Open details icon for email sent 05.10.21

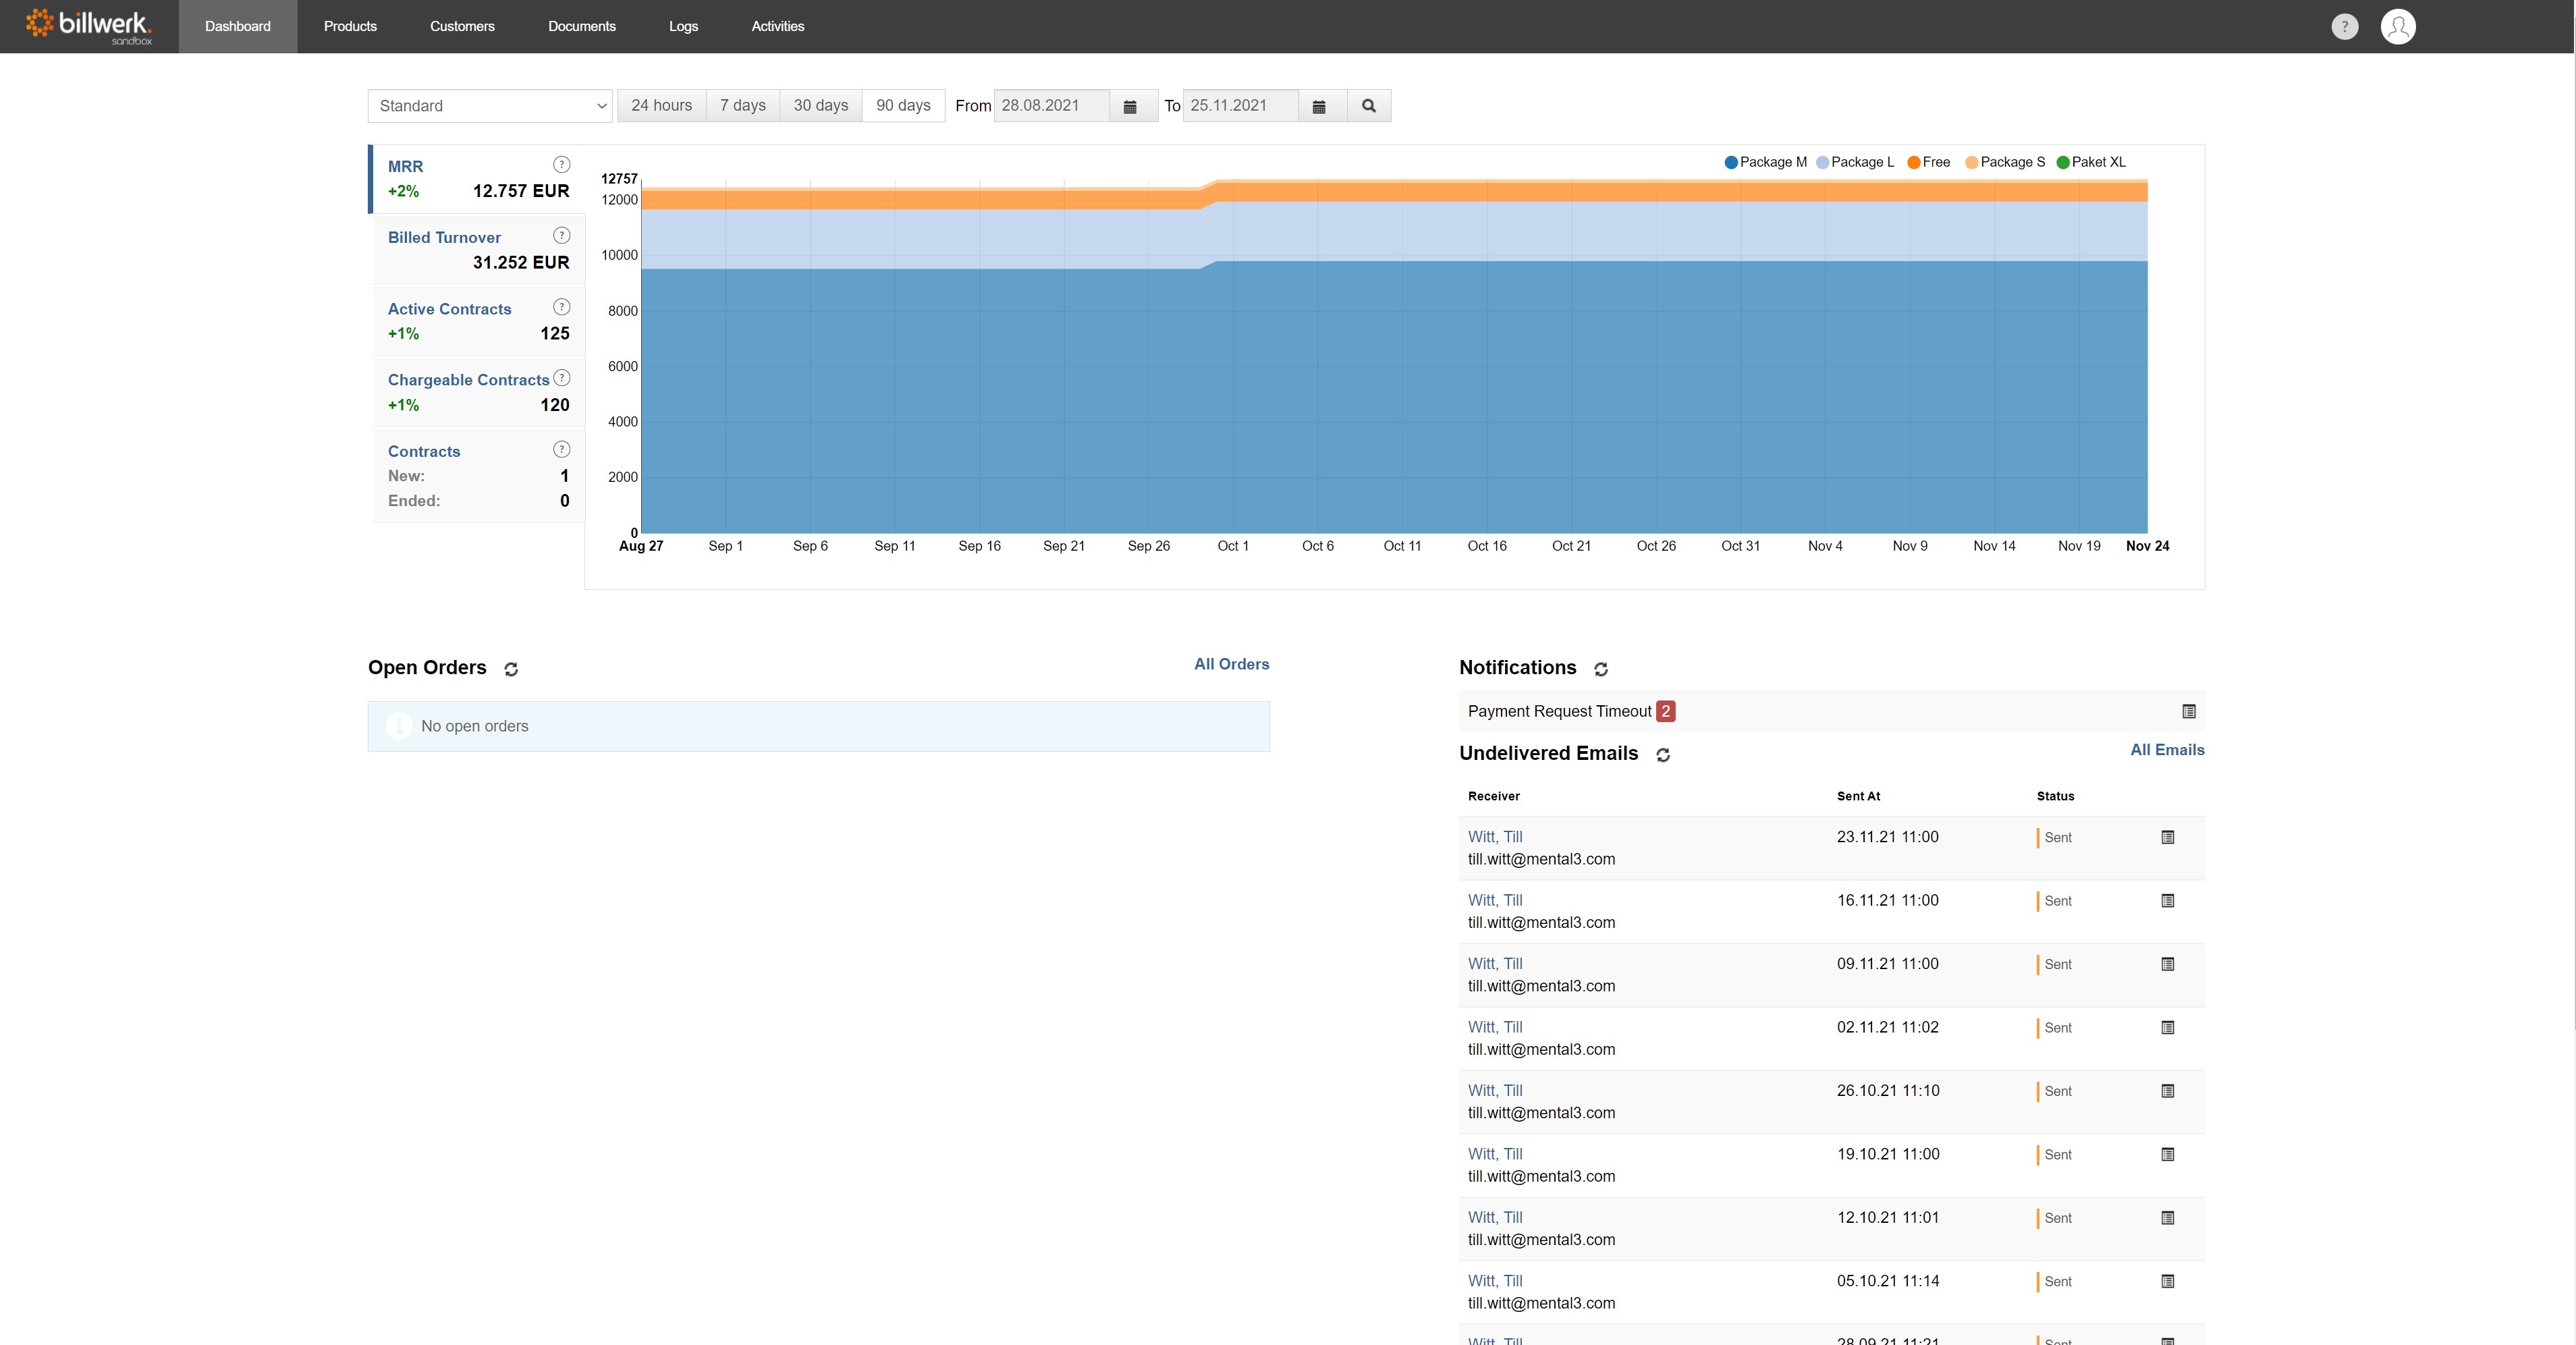pos(2168,1282)
